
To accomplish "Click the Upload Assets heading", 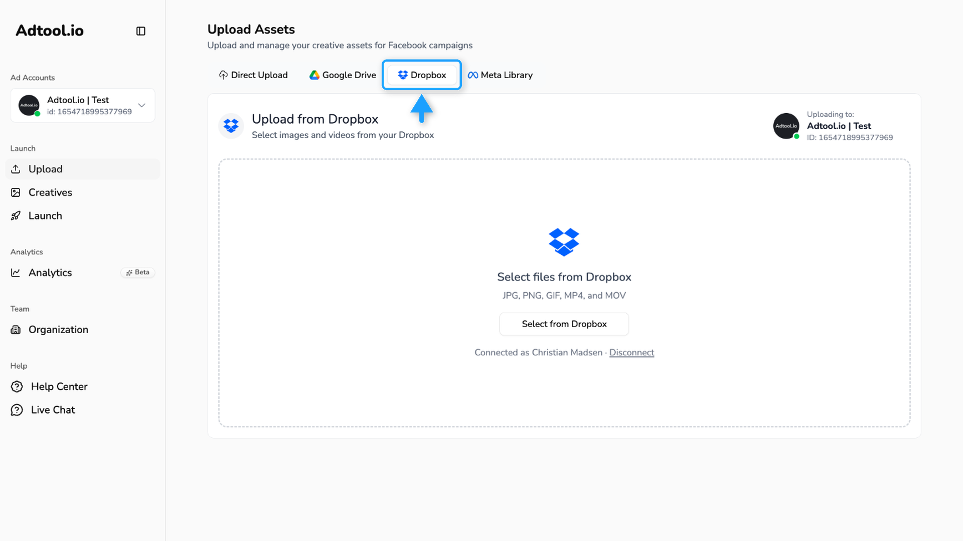I will 251,30.
